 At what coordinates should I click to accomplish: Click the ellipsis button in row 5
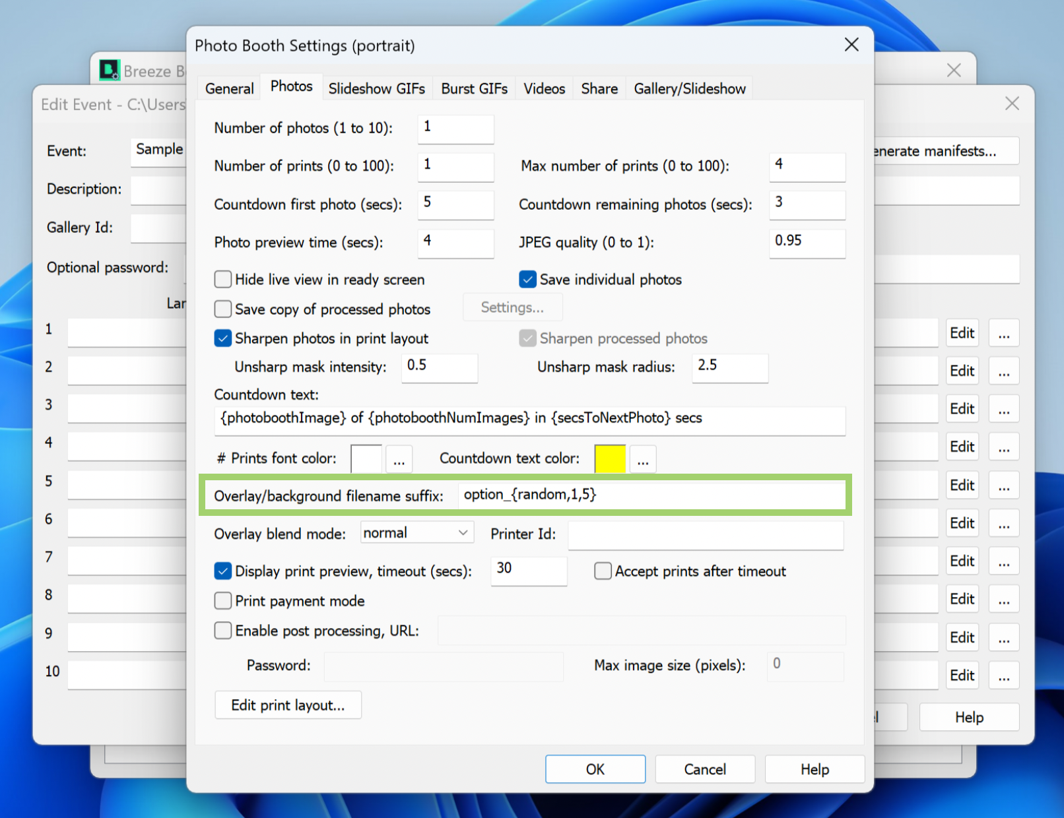coord(1003,486)
